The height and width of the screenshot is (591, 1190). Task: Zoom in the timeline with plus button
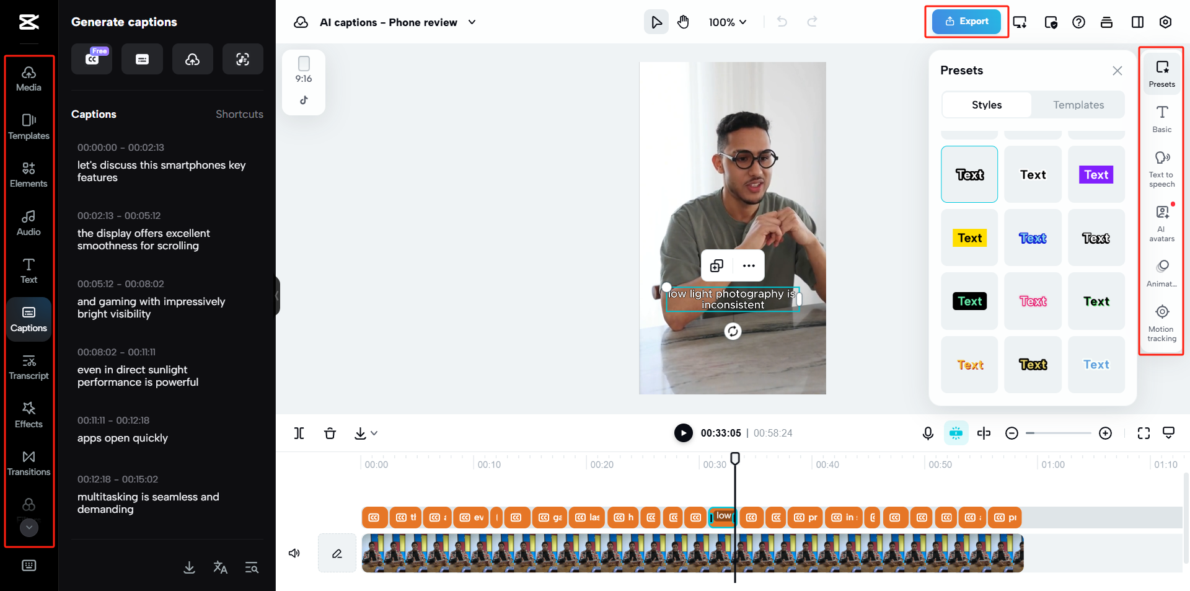point(1105,433)
